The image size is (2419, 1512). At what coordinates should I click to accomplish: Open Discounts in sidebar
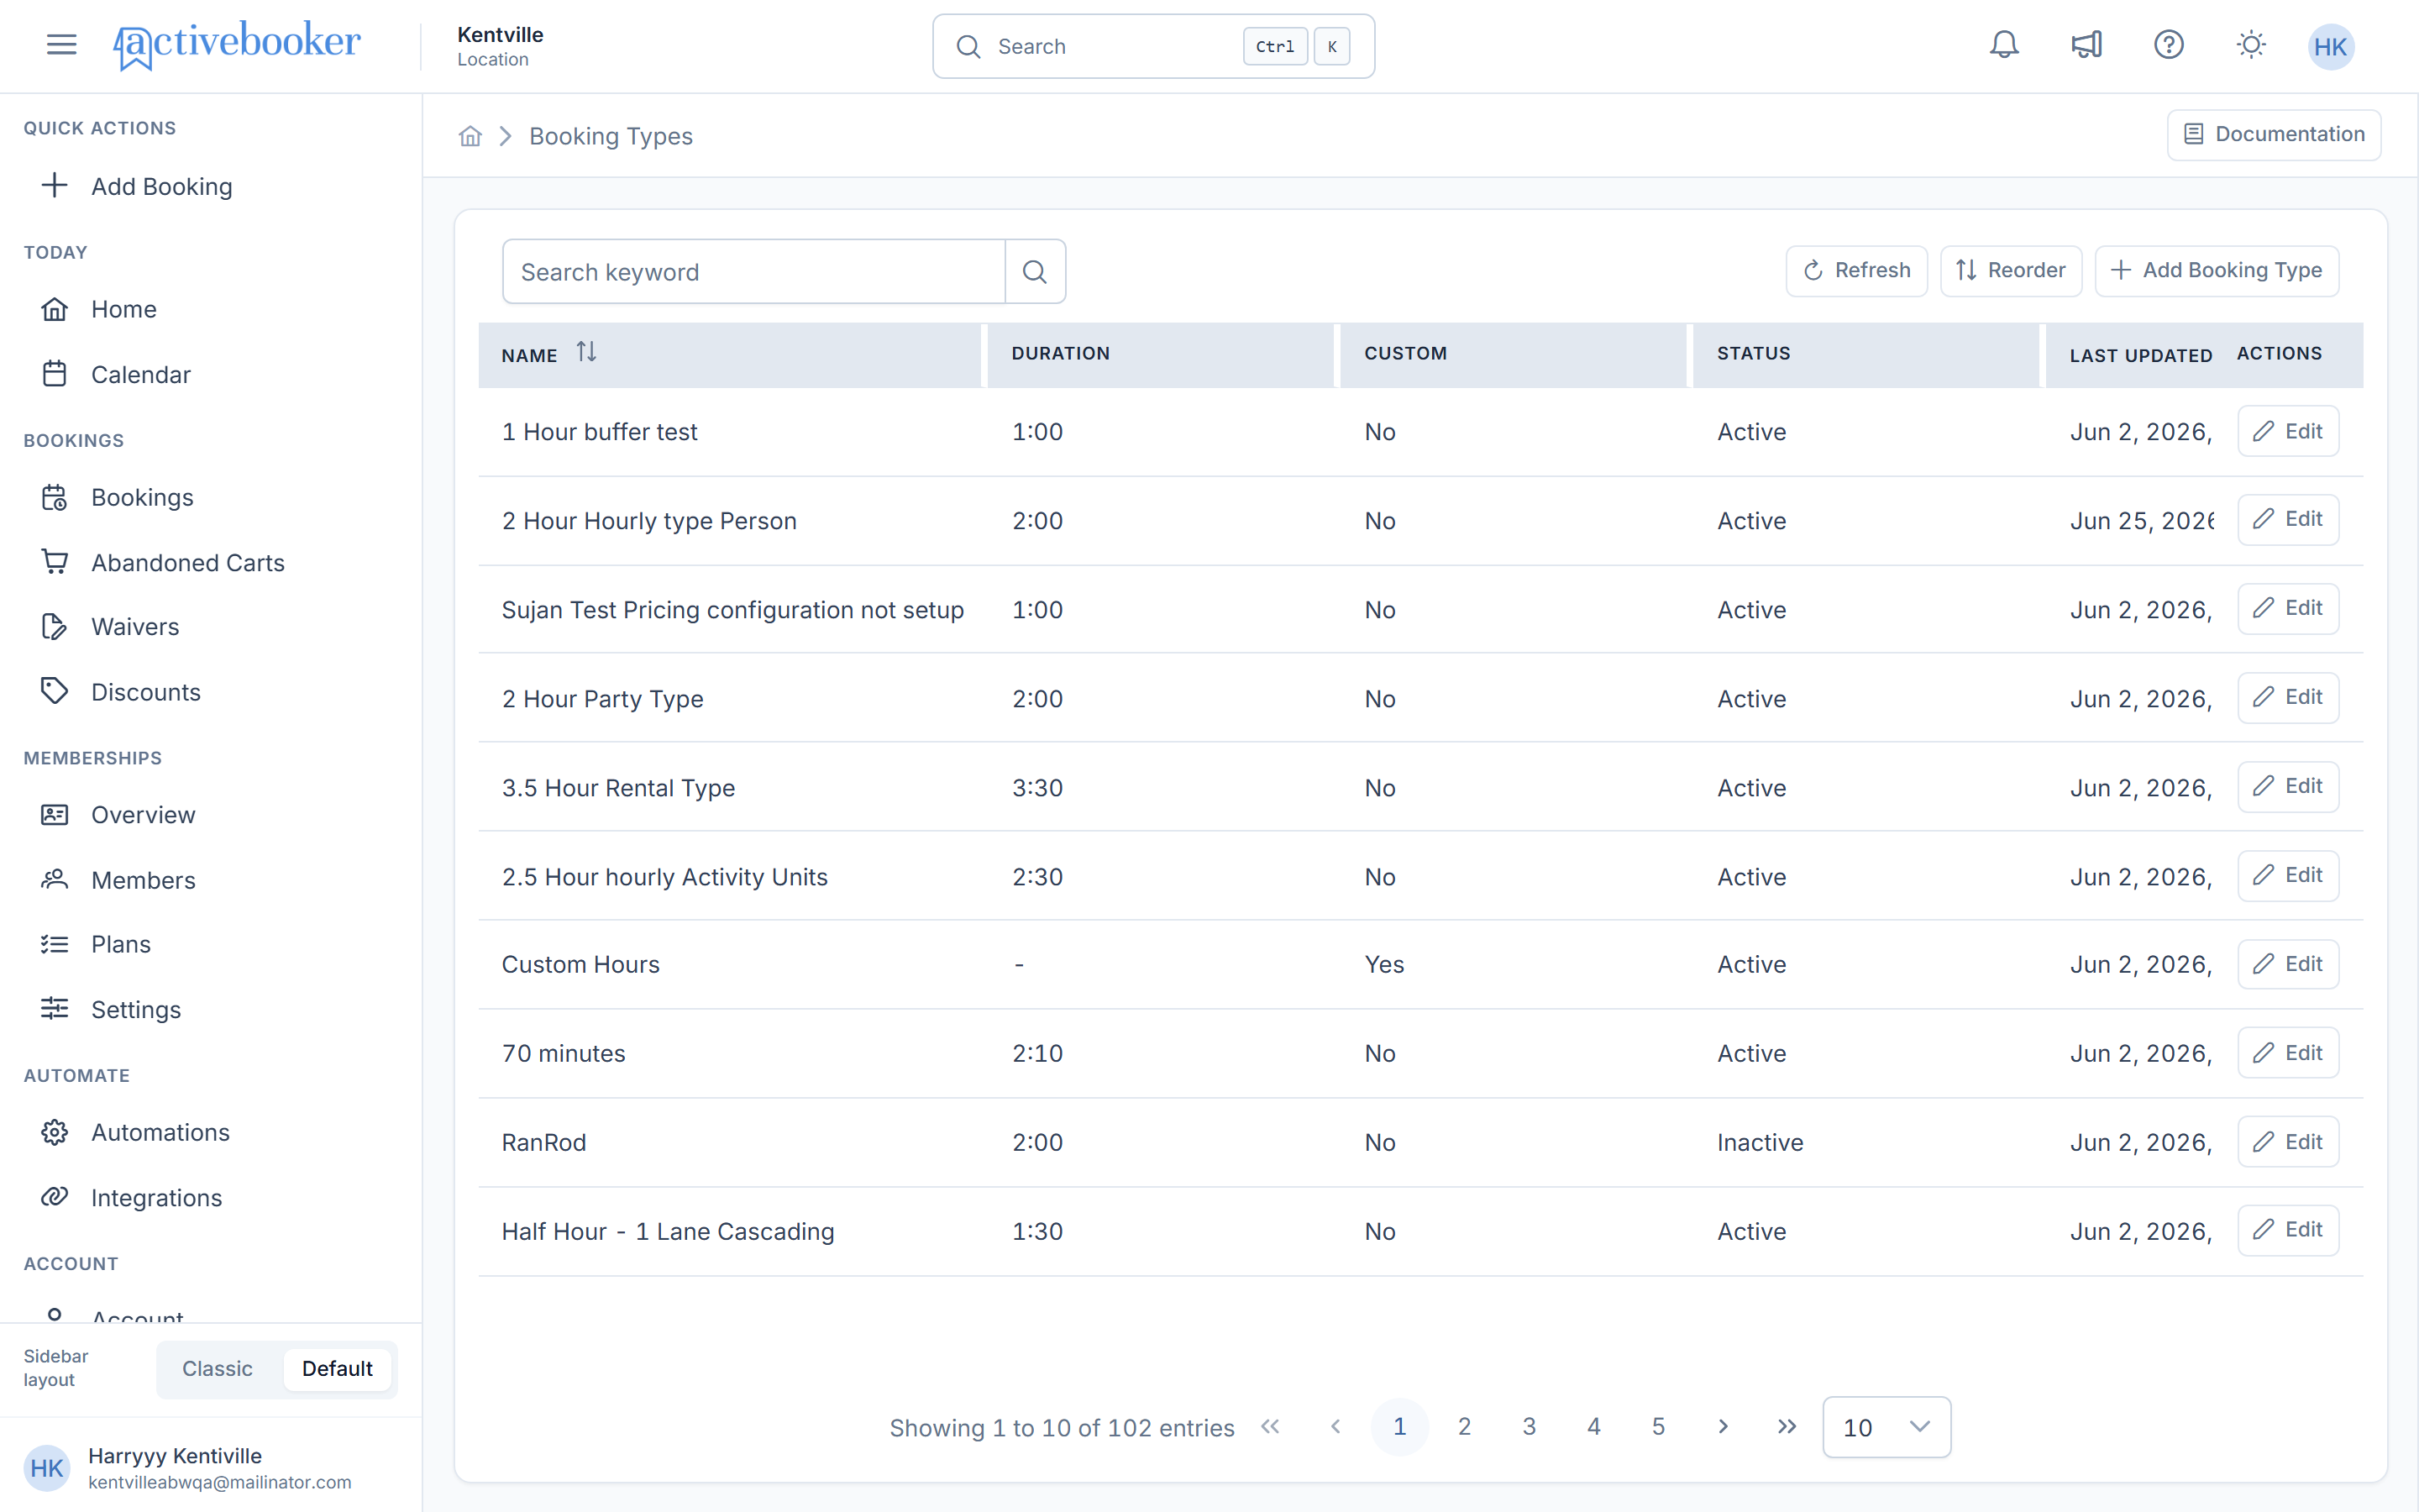[x=146, y=692]
